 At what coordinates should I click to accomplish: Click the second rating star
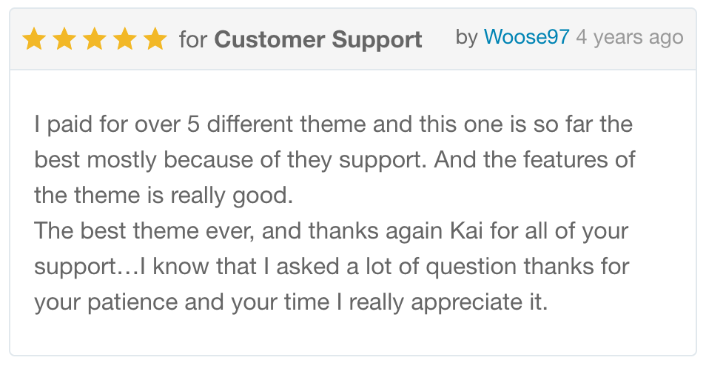[x=64, y=39]
